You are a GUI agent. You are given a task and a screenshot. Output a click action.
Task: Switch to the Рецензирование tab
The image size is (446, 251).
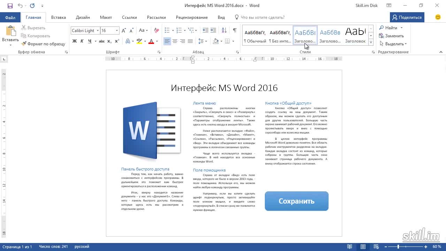coord(192,17)
